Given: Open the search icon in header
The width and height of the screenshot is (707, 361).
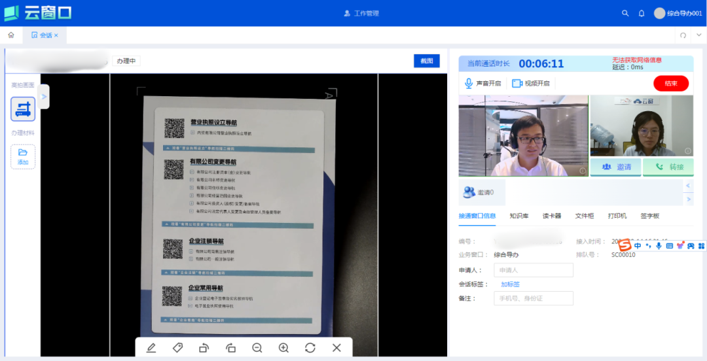Looking at the screenshot, I should click(625, 14).
